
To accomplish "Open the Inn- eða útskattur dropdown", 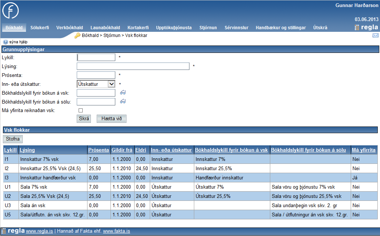I will 111,84.
